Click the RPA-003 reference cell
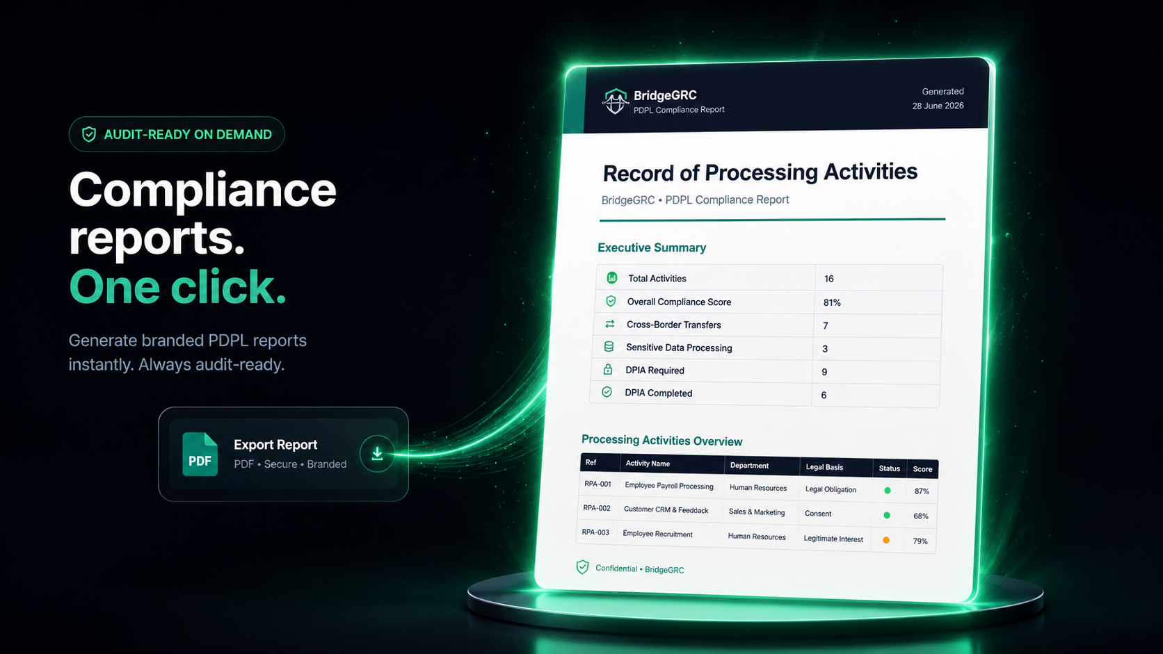Image resolution: width=1163 pixels, height=654 pixels. (x=595, y=532)
